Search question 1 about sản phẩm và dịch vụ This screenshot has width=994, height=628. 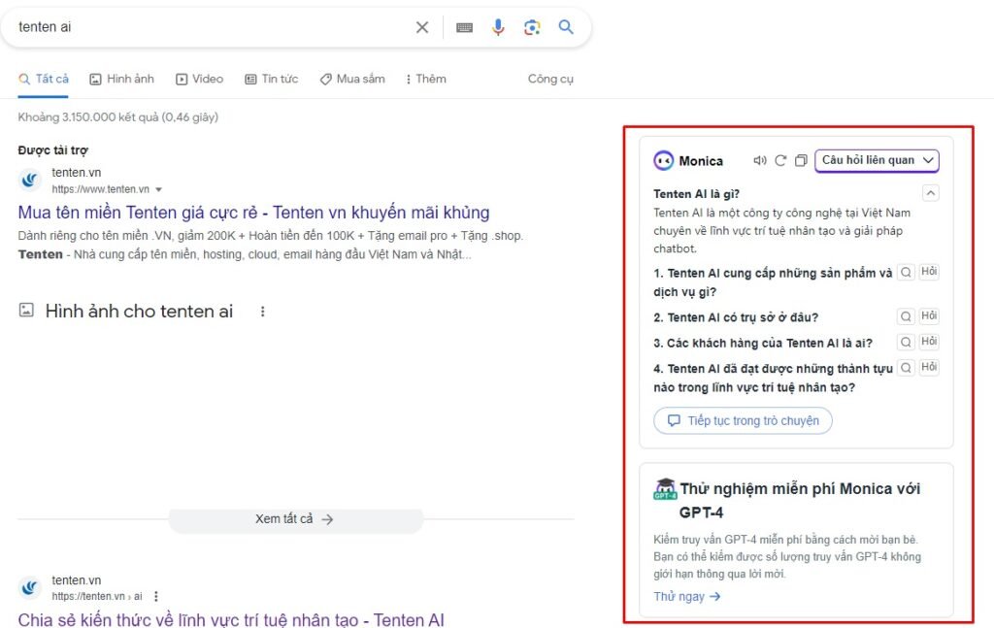pos(906,273)
